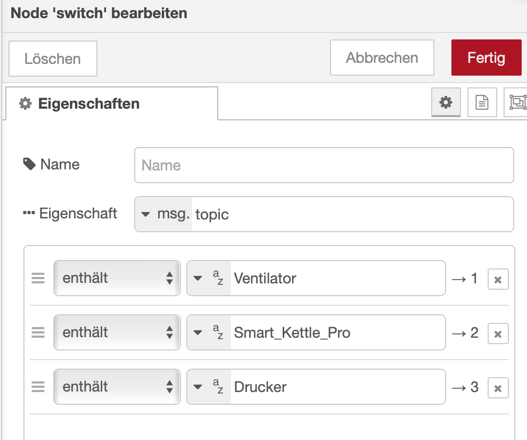The height and width of the screenshot is (440, 527).
Task: Change value type of Ventilator rule
Action: pyautogui.click(x=209, y=278)
